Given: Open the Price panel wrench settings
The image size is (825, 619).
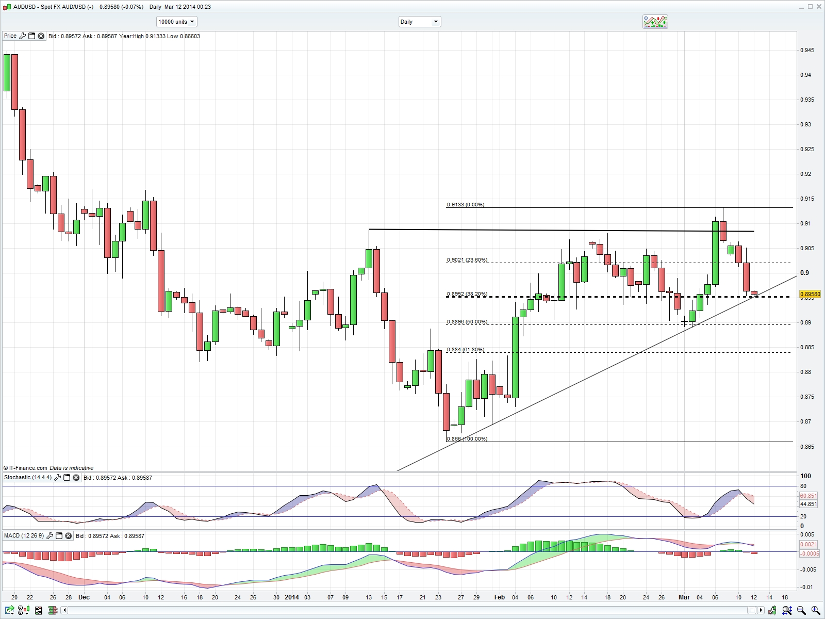Looking at the screenshot, I should 22,36.
